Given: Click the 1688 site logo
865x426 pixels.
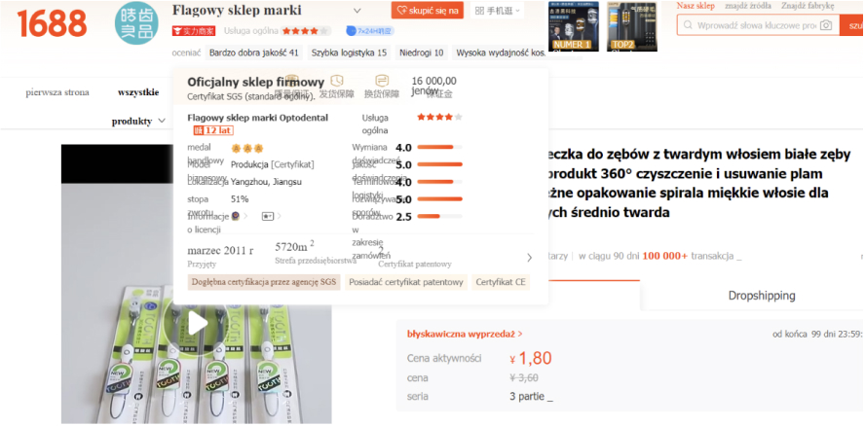Looking at the screenshot, I should pyautogui.click(x=52, y=23).
